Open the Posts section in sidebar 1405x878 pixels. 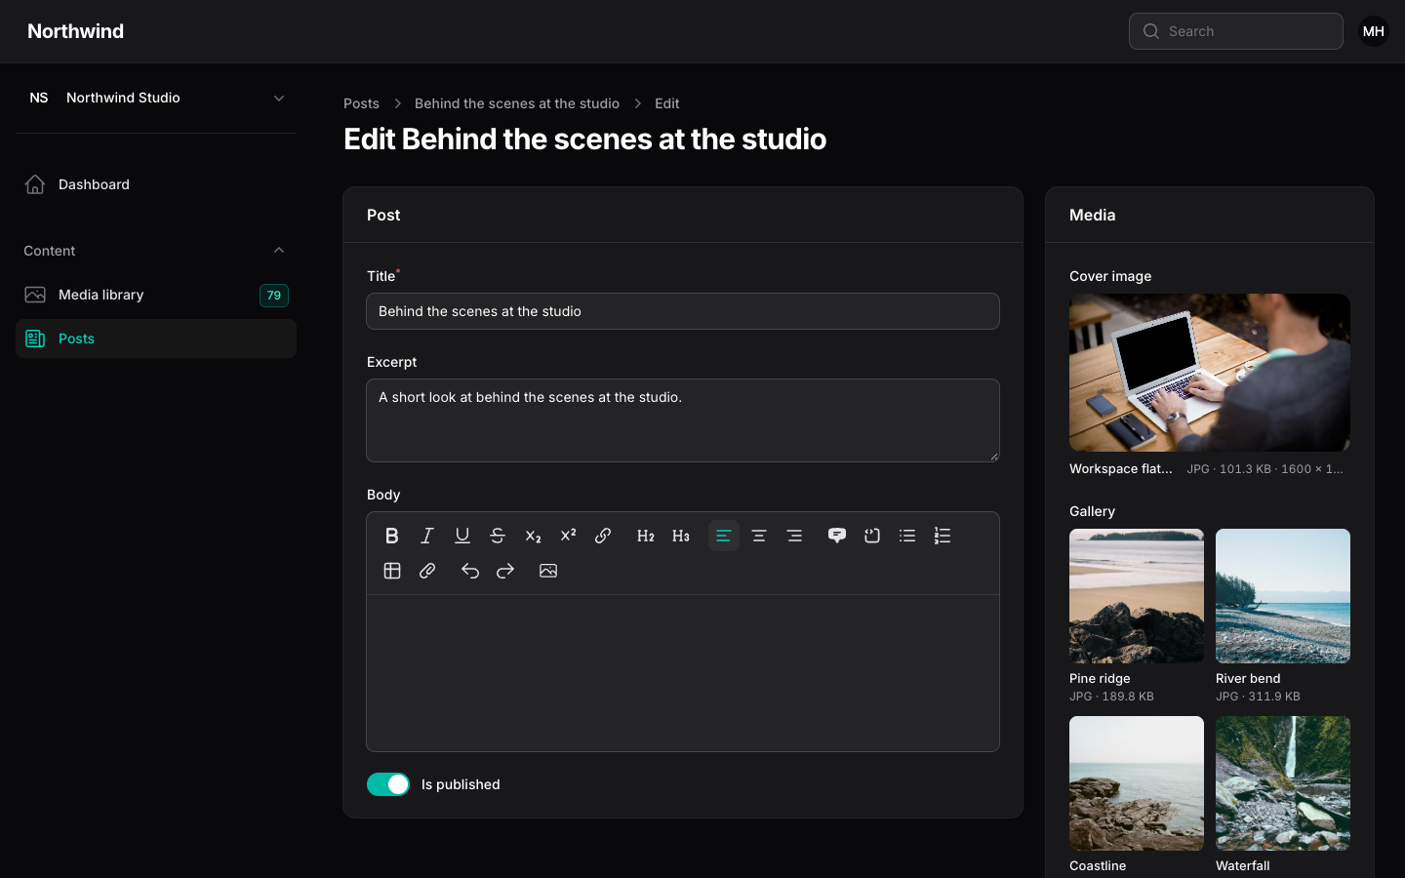156,339
